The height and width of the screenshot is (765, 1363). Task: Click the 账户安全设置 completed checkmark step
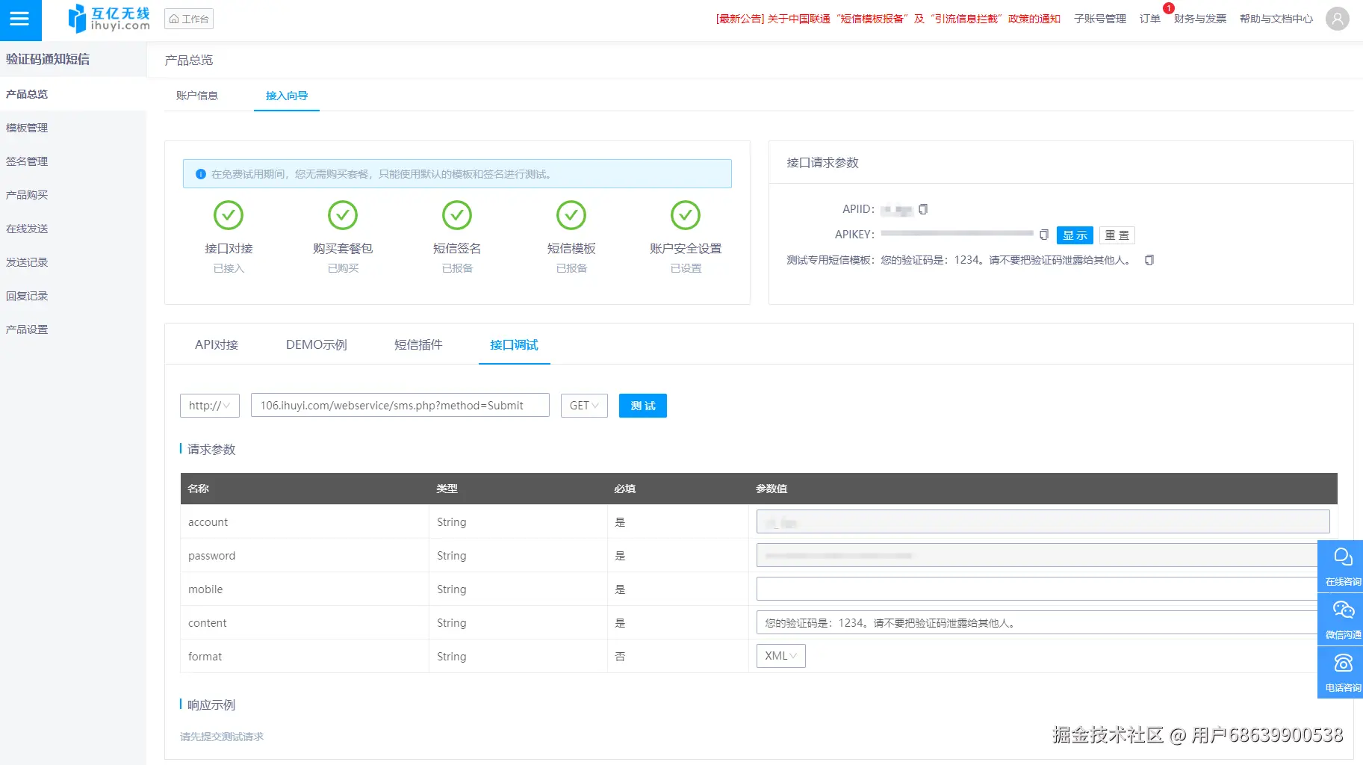[x=686, y=215]
